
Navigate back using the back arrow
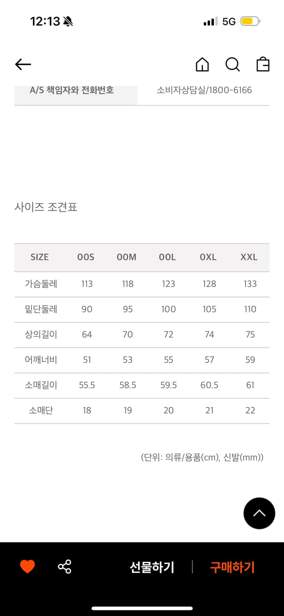pos(23,64)
